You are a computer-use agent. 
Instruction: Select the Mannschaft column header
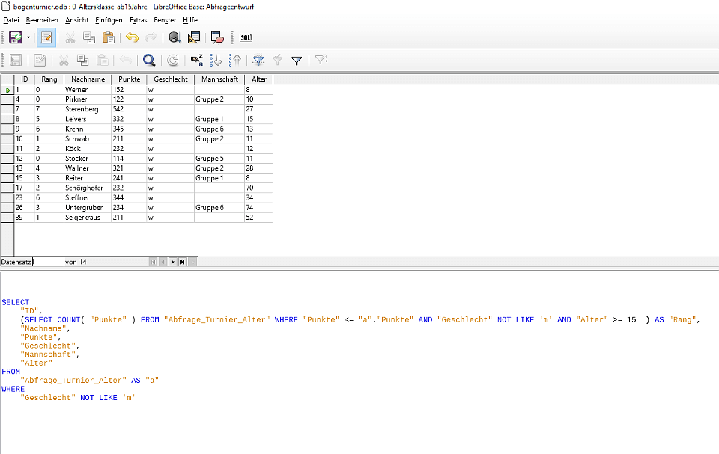(x=219, y=79)
